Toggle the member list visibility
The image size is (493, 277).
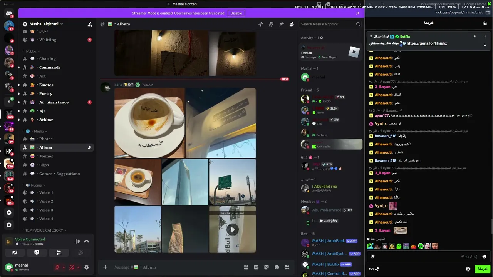click(x=292, y=24)
